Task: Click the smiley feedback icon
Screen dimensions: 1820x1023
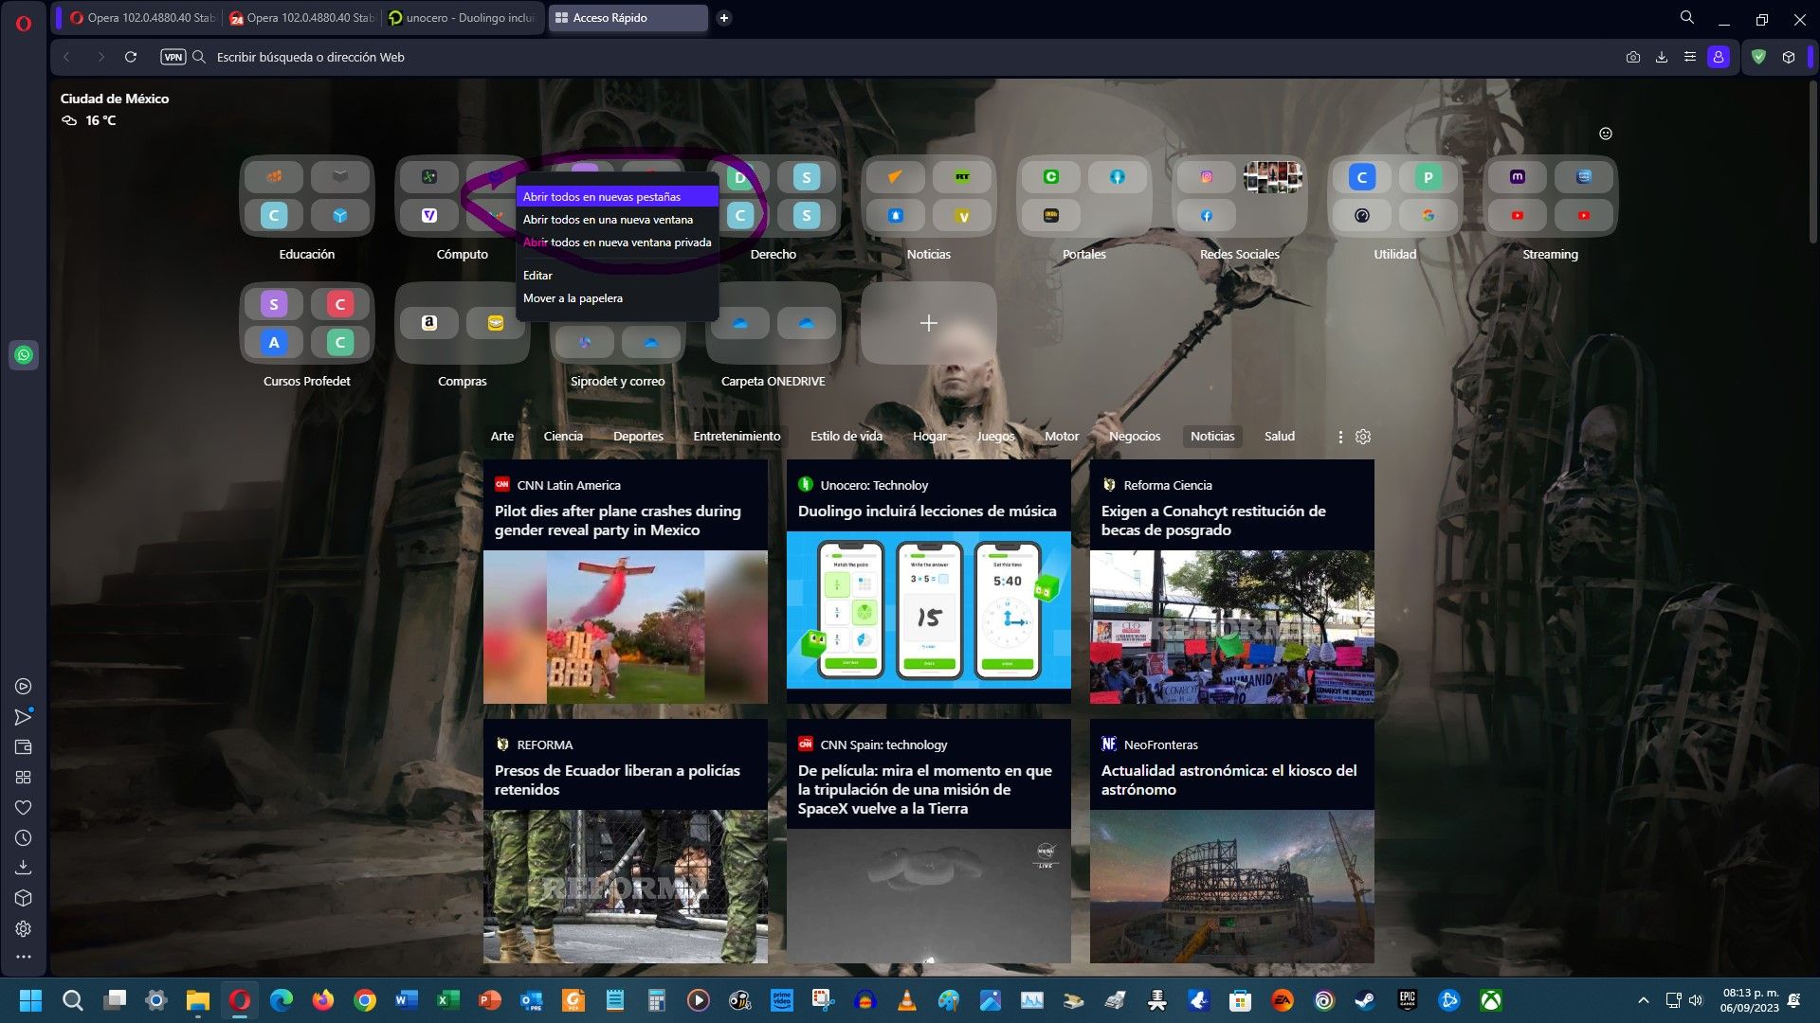Action: pyautogui.click(x=1606, y=134)
